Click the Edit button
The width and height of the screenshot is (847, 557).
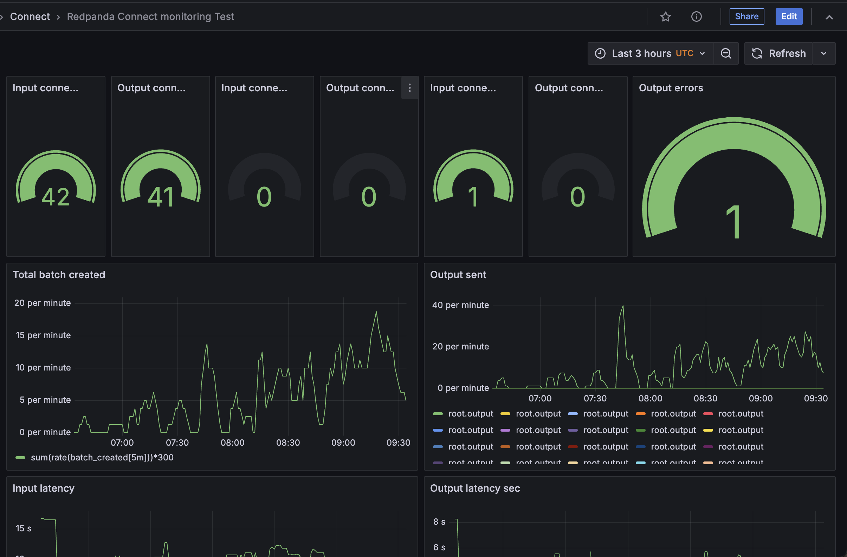(x=789, y=17)
